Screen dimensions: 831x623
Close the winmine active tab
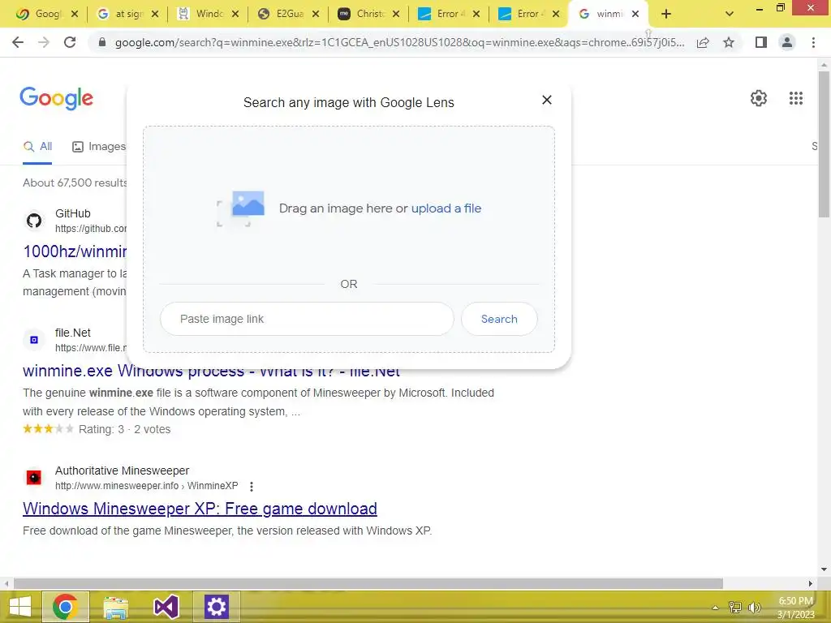click(x=635, y=15)
